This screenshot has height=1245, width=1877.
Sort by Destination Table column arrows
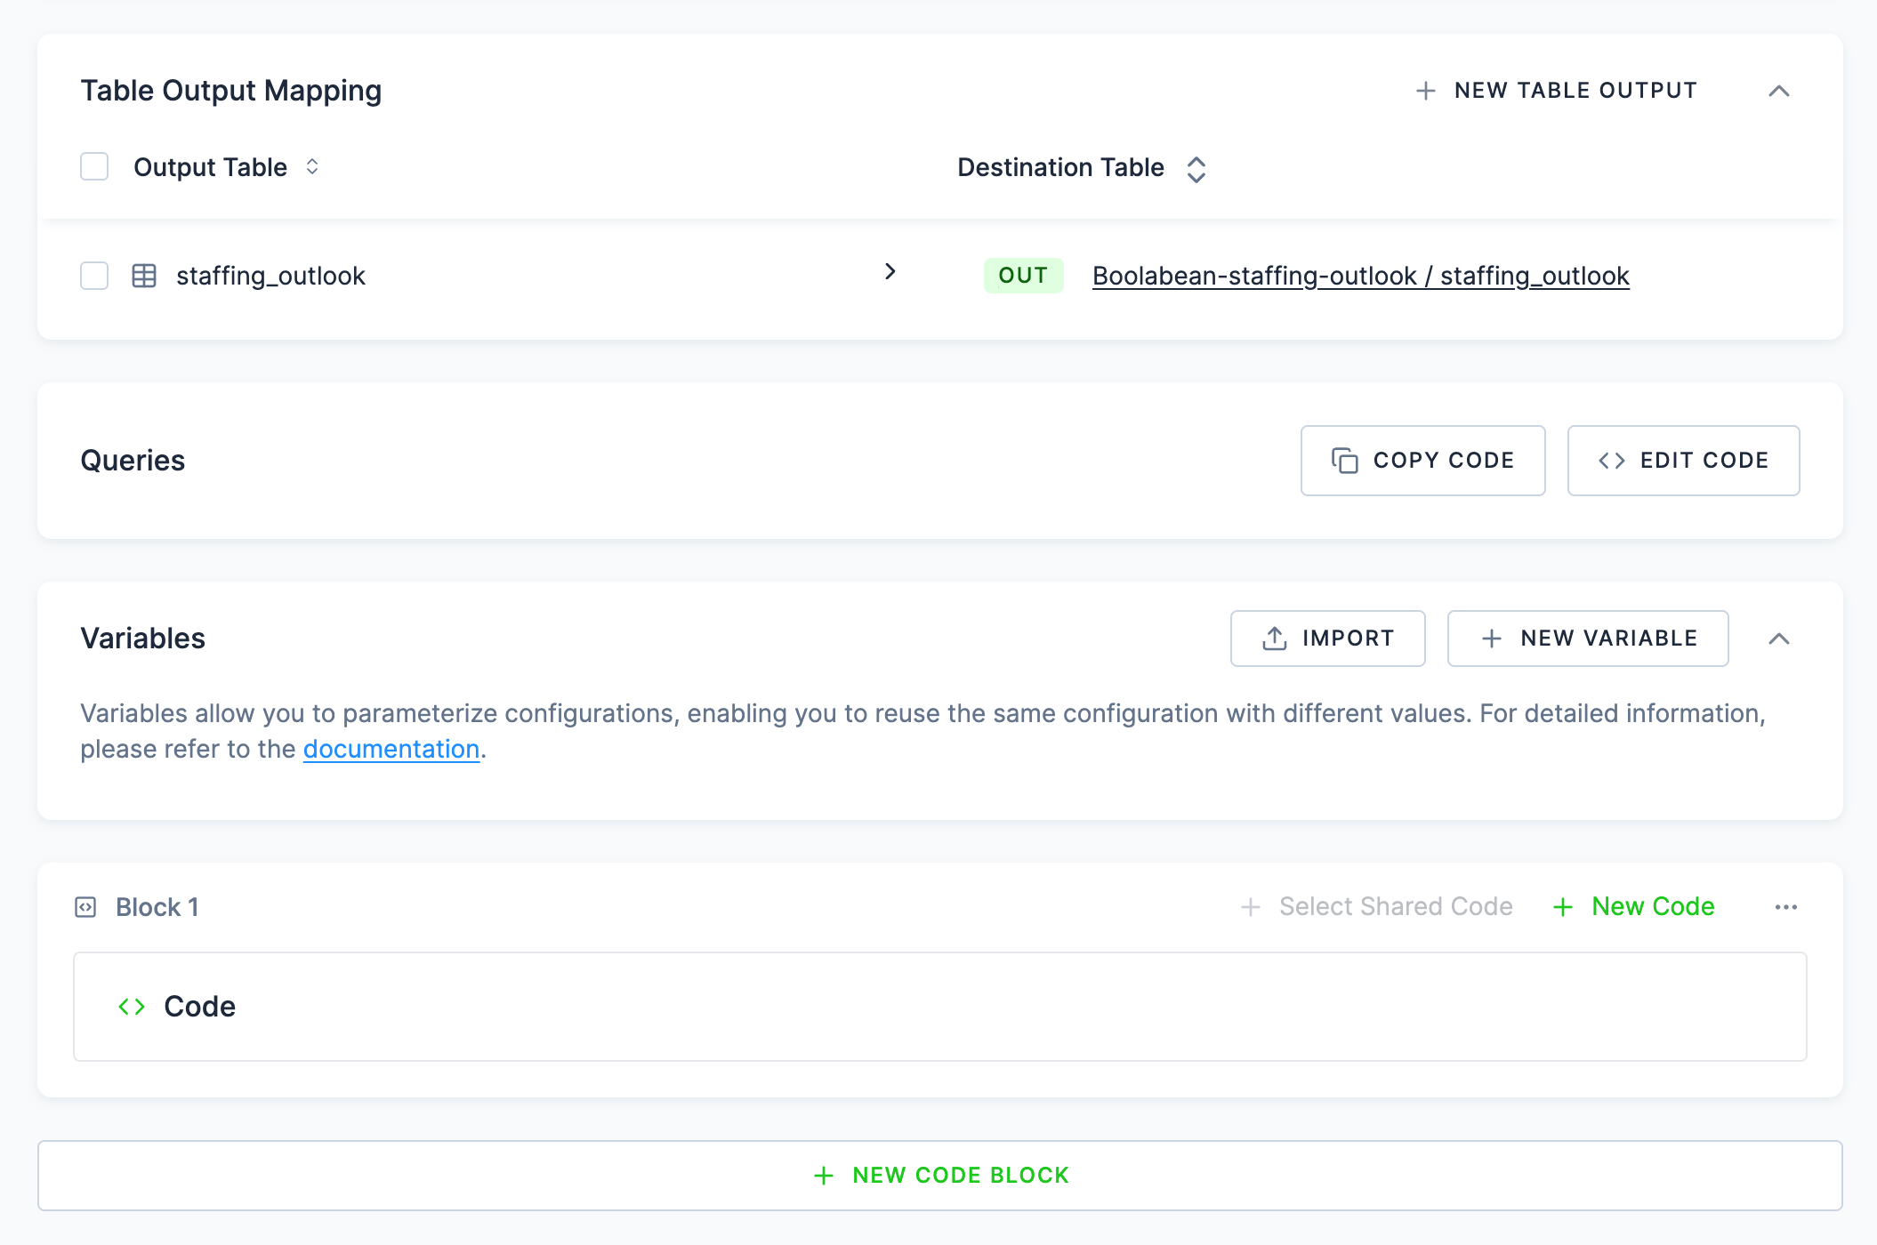pos(1196,169)
